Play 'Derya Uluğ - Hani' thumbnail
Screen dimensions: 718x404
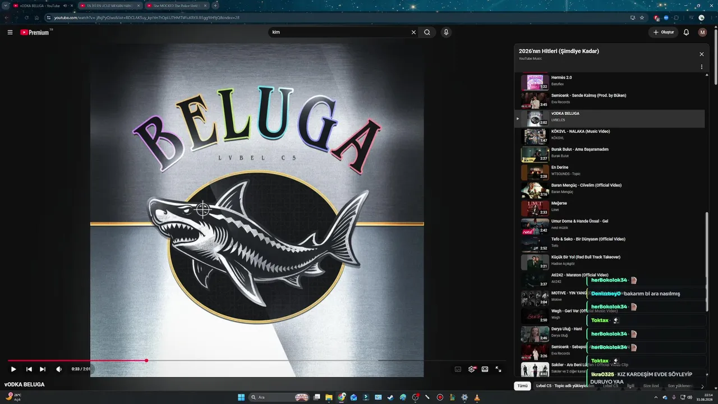[x=535, y=334]
